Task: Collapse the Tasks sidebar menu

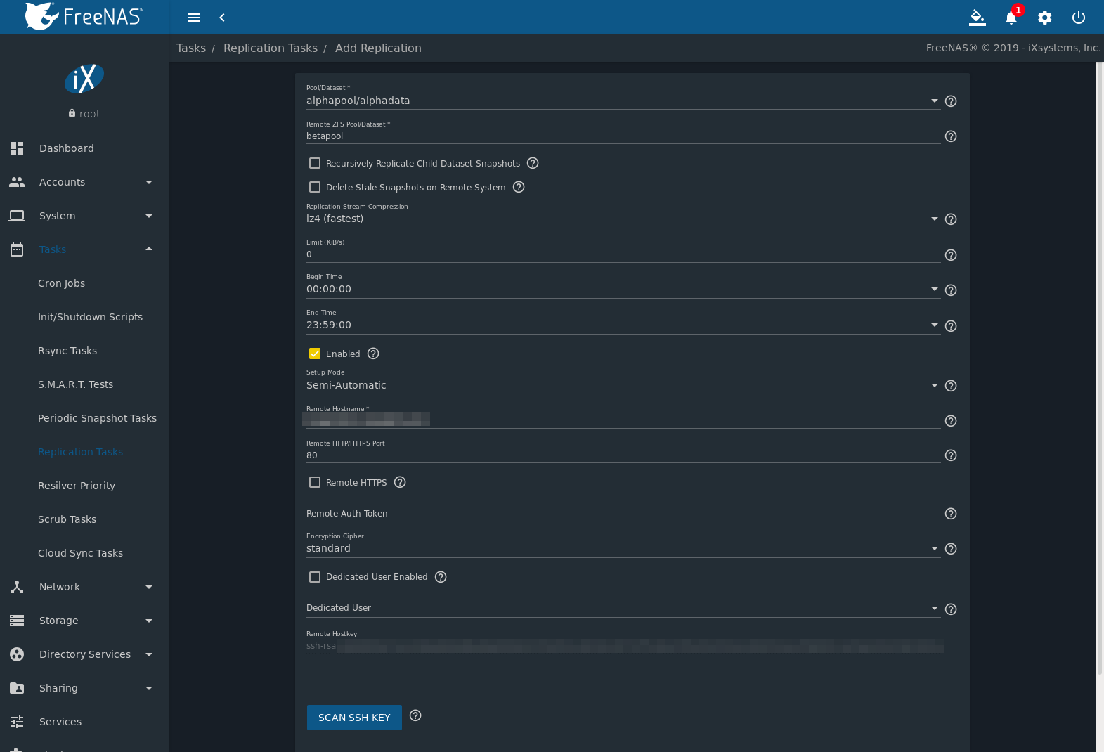Action: coord(84,249)
